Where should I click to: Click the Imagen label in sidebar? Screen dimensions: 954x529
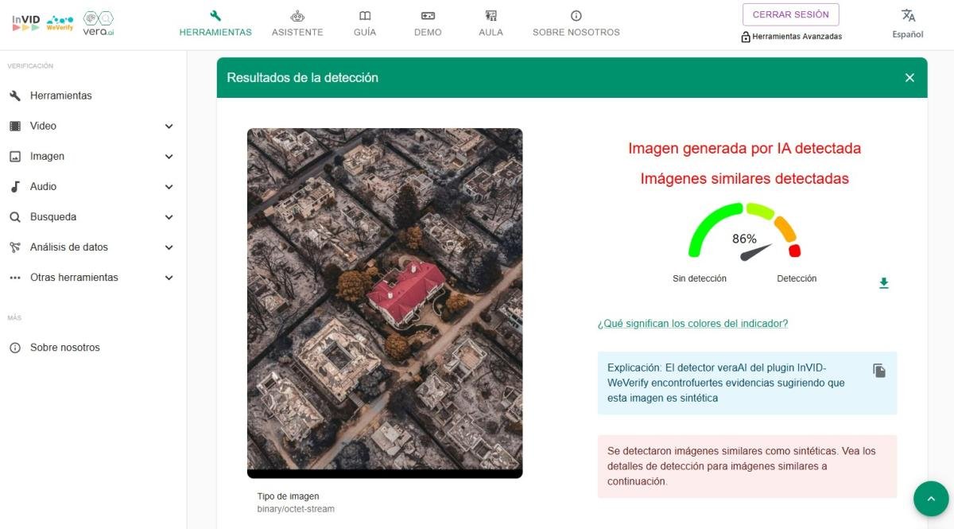47,157
